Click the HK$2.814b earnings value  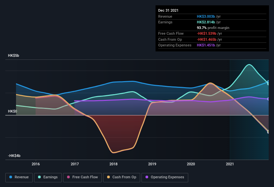pyautogui.click(x=206, y=22)
